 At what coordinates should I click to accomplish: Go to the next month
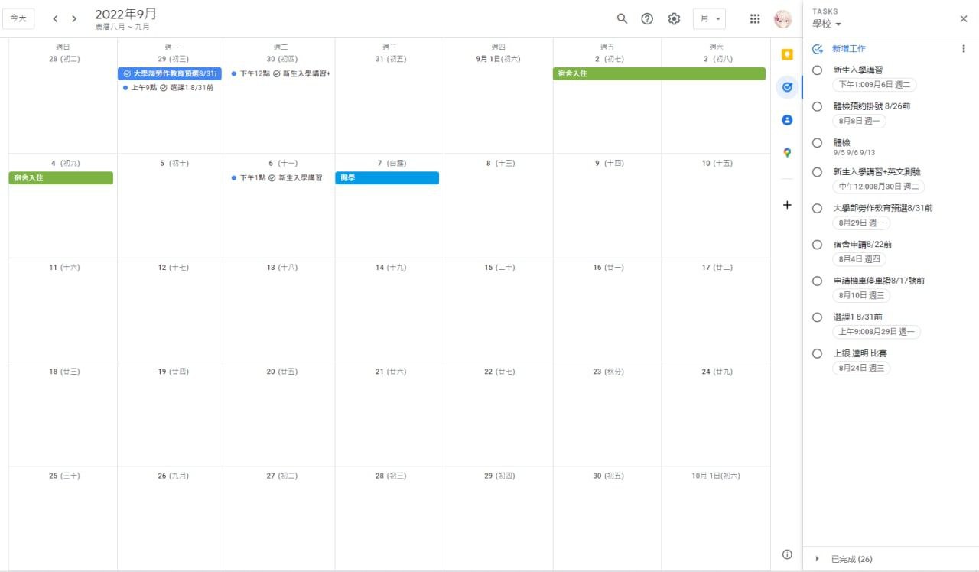point(74,18)
